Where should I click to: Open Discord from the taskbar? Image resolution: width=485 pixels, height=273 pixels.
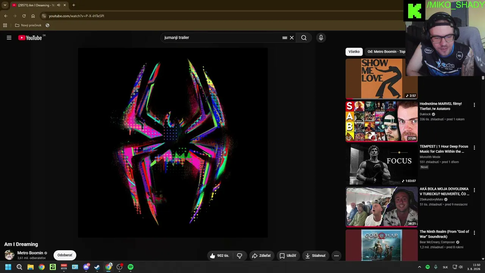pyautogui.click(x=86, y=267)
